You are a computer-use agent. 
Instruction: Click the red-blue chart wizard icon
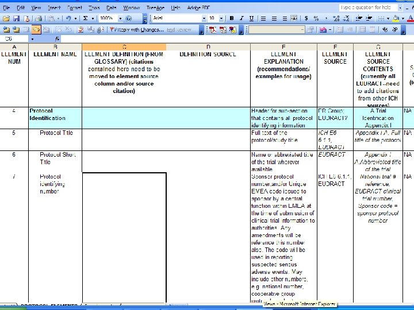(323, 30)
